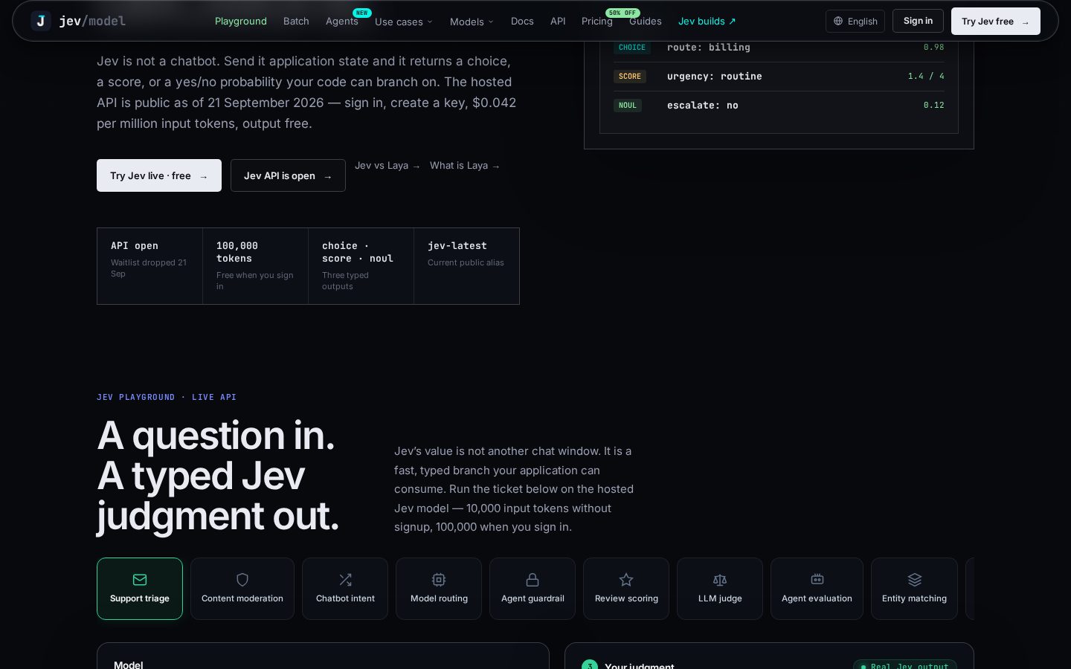Viewport: 1071px width, 669px height.
Task: Click the CHOICE tag on route: billing row
Action: pyautogui.click(x=632, y=48)
